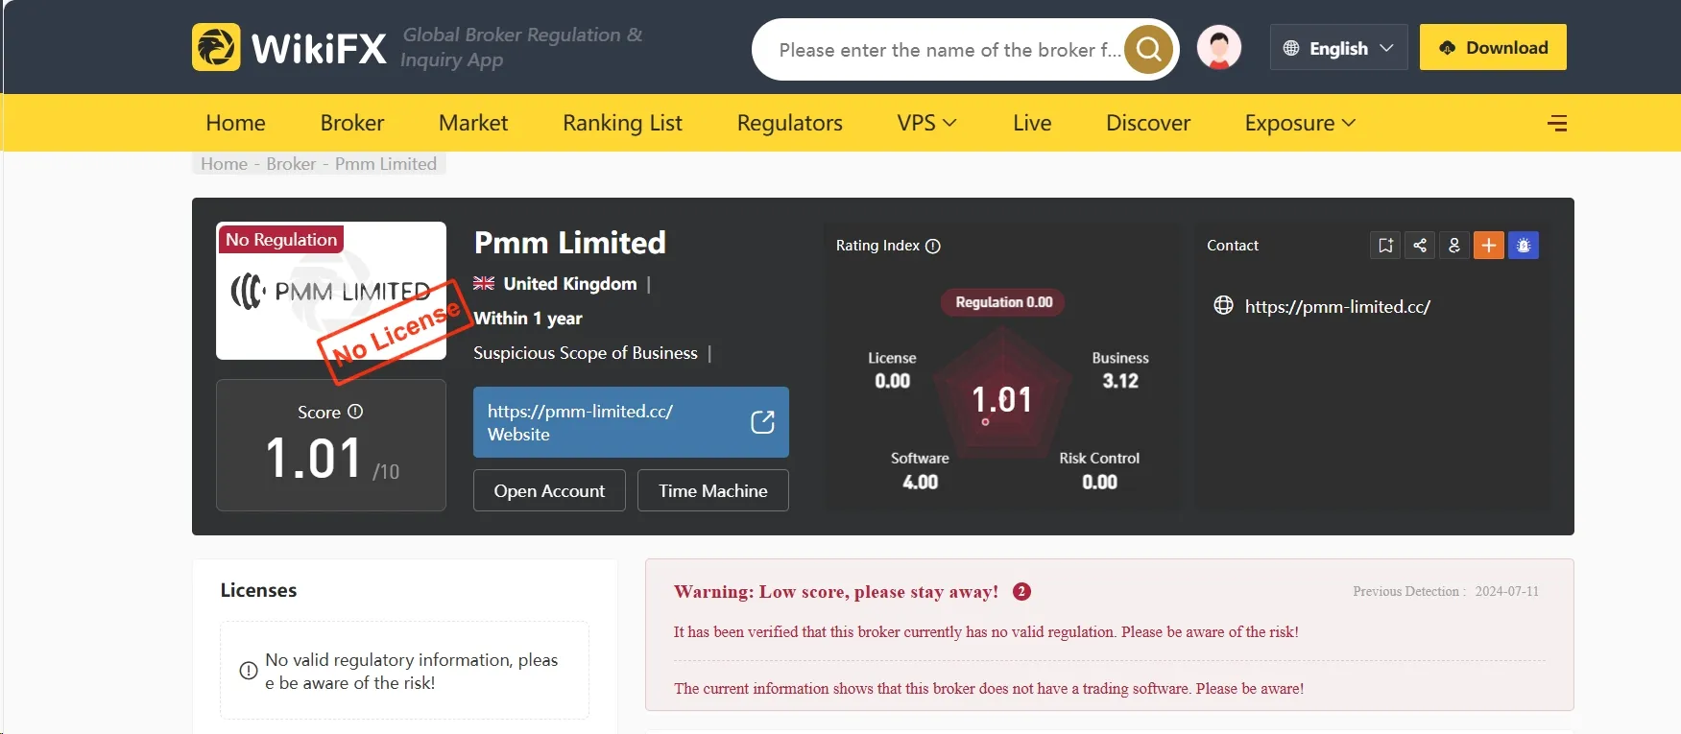The height and width of the screenshot is (734, 1681).
Task: Click the Score info circle icon
Action: [355, 412]
